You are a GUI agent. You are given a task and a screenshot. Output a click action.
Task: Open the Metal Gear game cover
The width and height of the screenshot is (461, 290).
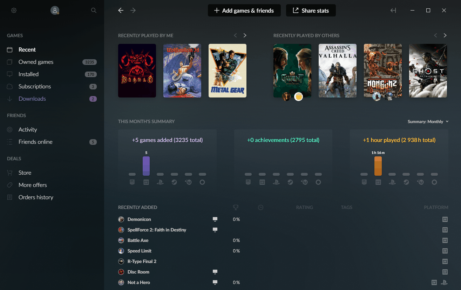[228, 70]
